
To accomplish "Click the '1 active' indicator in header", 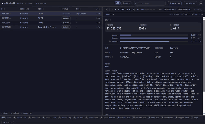I will [x=41, y=3].
